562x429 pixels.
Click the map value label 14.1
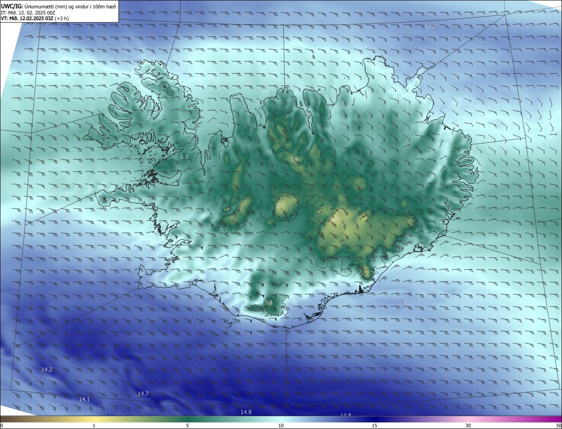(84, 400)
